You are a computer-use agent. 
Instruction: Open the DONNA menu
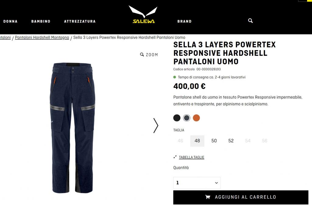10,21
